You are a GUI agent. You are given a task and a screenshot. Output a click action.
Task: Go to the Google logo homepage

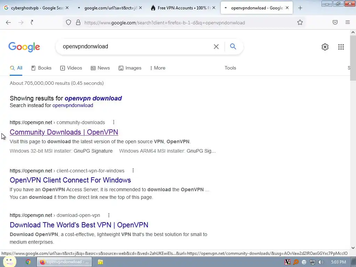point(24,47)
